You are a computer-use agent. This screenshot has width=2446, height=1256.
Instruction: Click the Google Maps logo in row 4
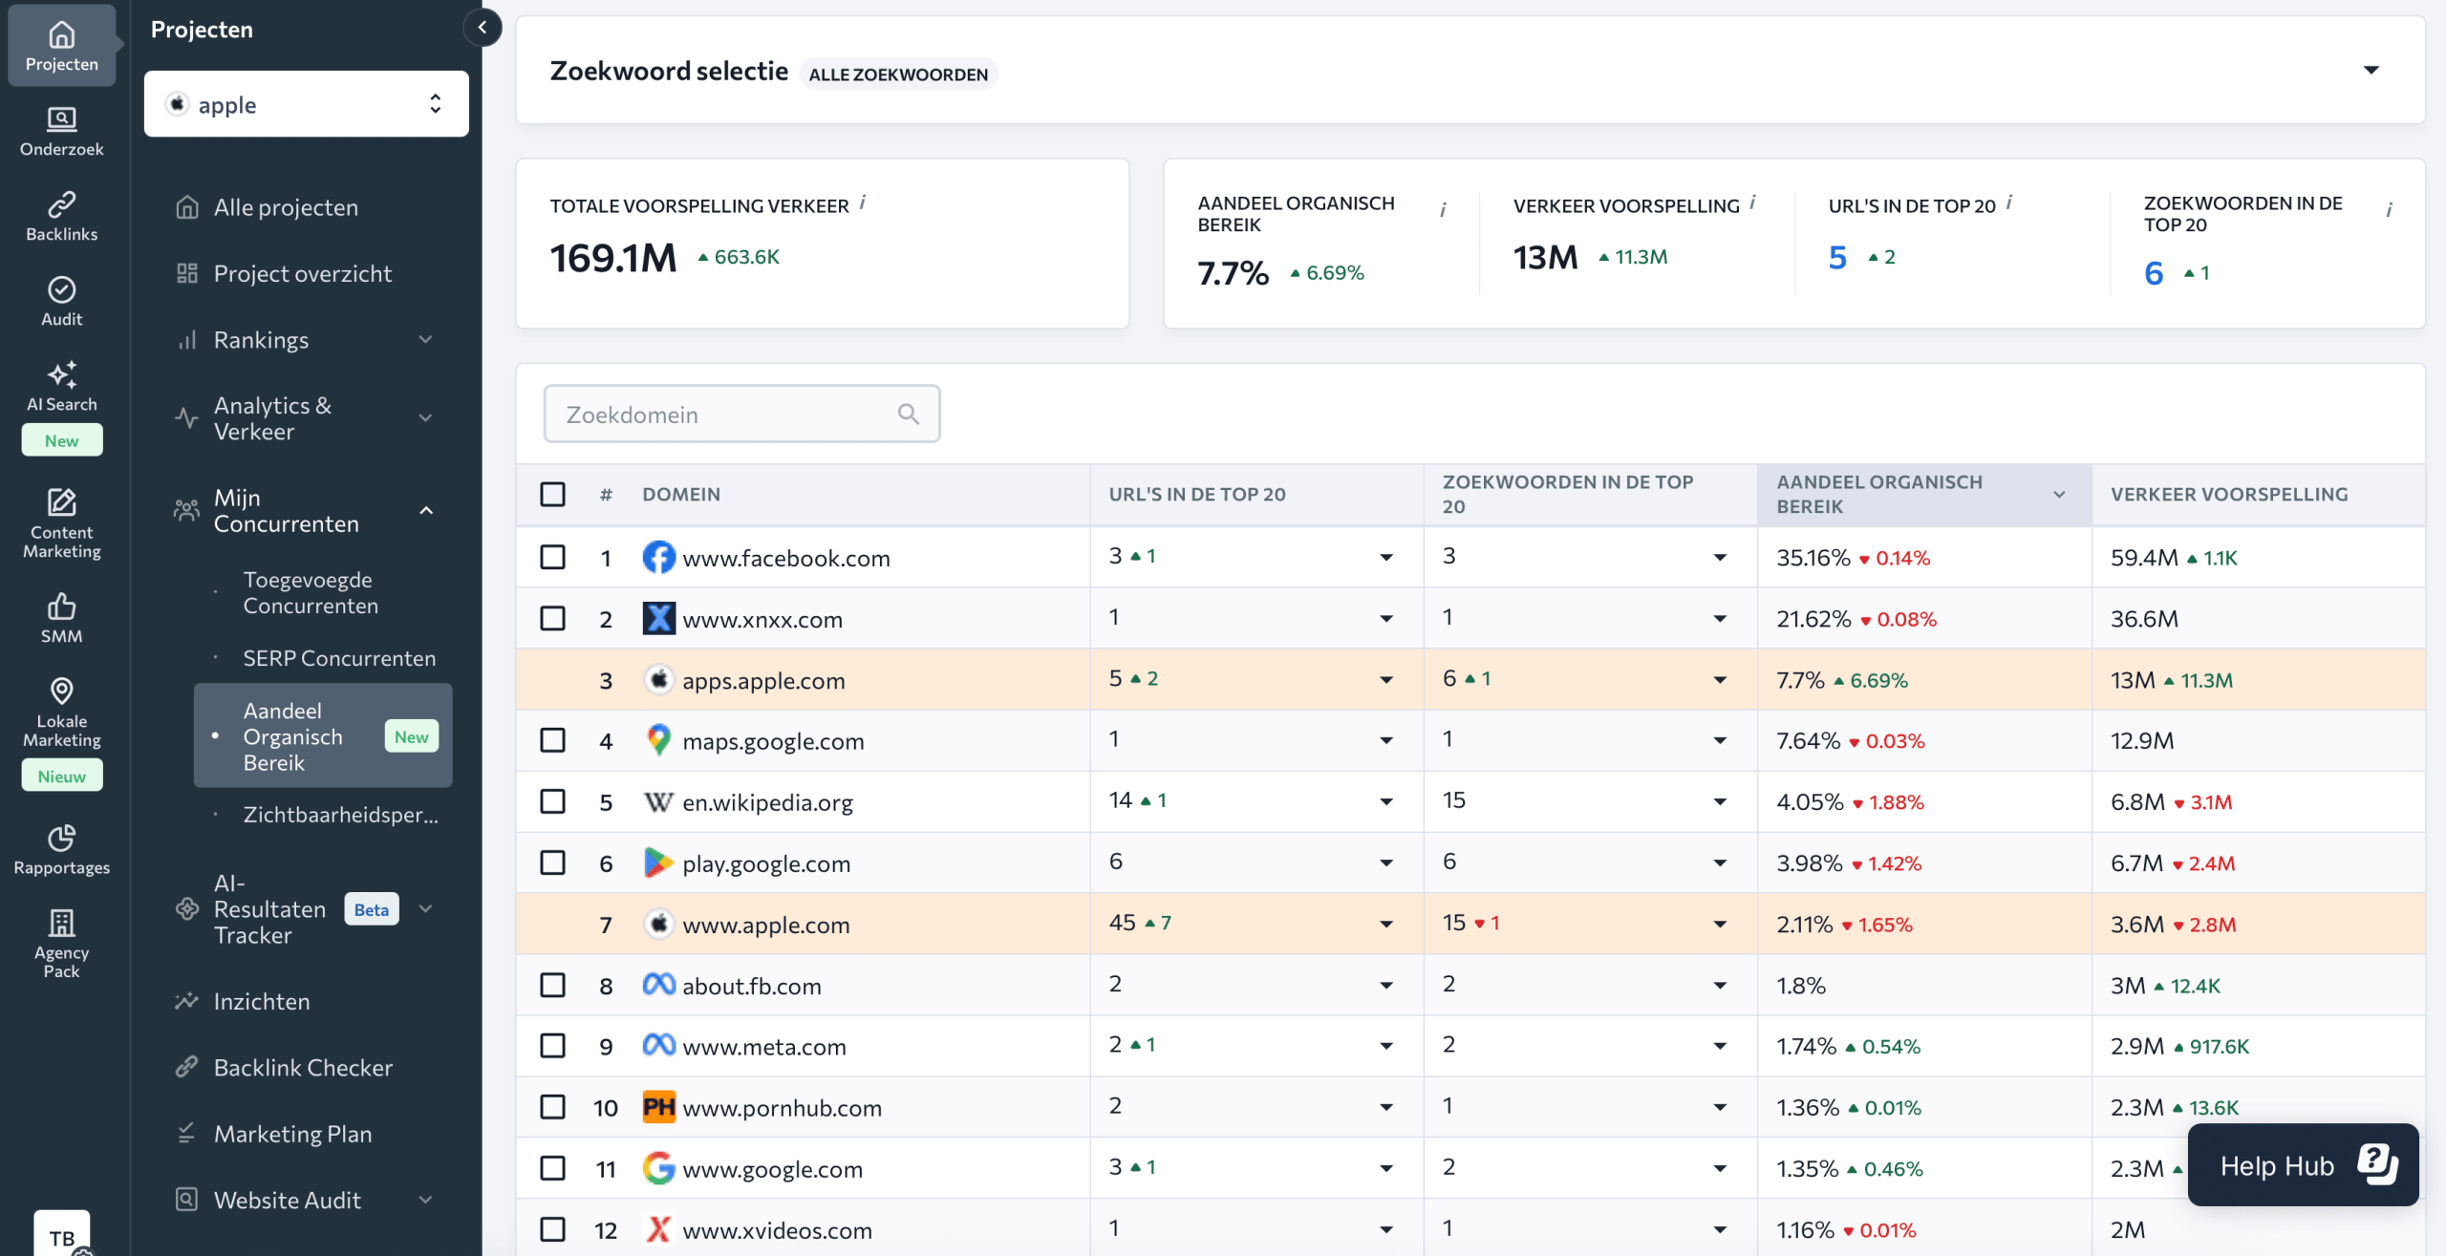click(x=658, y=740)
